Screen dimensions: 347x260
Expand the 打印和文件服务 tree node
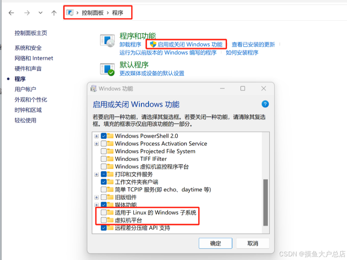[97, 174]
